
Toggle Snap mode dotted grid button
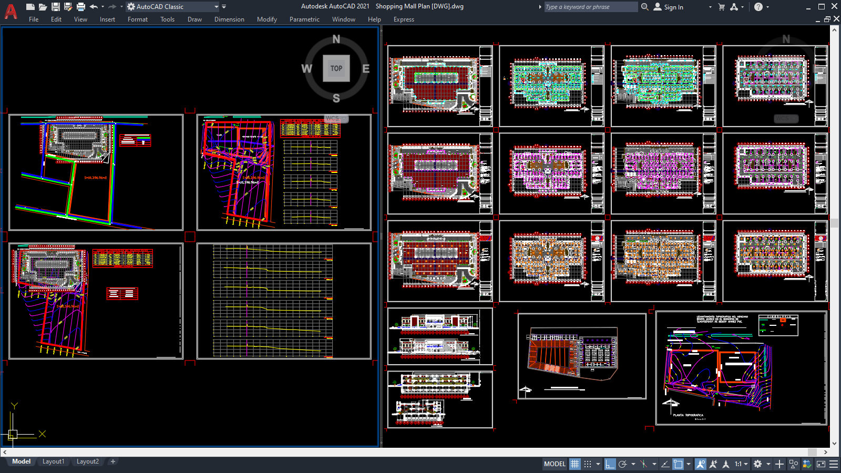point(588,464)
